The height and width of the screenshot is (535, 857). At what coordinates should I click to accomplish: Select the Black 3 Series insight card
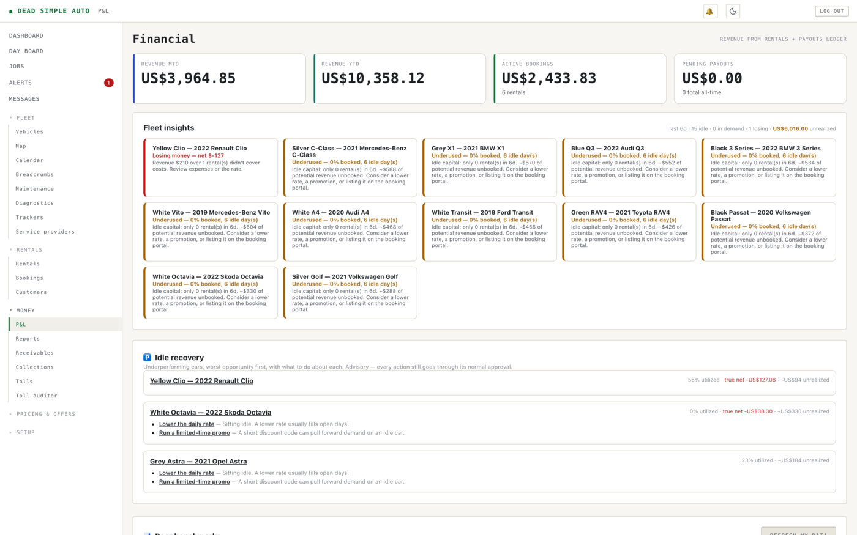pos(769,168)
